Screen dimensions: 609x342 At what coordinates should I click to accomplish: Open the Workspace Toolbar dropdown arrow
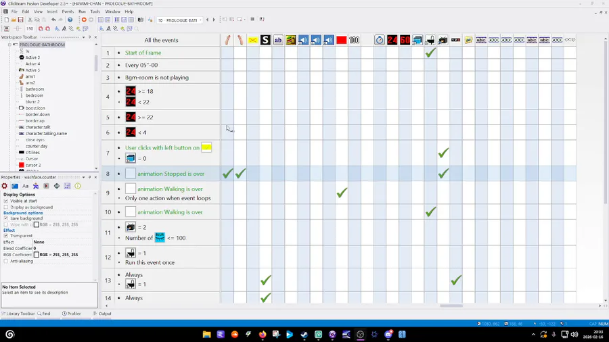83,37
